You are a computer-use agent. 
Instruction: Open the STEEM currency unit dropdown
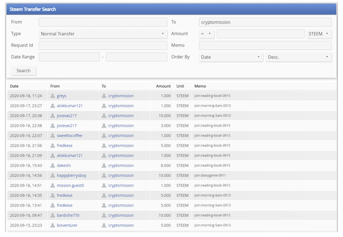click(x=319, y=34)
